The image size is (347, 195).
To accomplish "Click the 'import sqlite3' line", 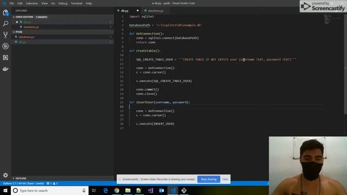I will pos(142,16).
